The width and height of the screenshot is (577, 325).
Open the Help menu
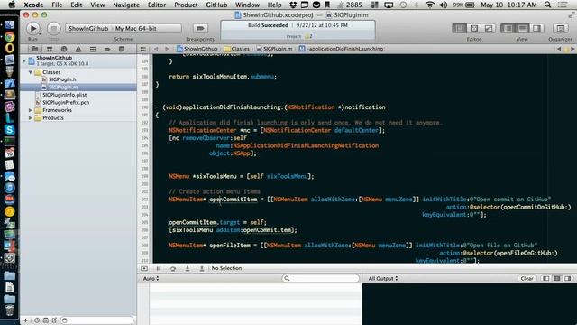pos(274,5)
